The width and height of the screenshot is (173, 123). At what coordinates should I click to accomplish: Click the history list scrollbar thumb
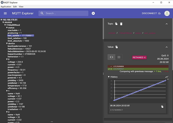[168, 79]
